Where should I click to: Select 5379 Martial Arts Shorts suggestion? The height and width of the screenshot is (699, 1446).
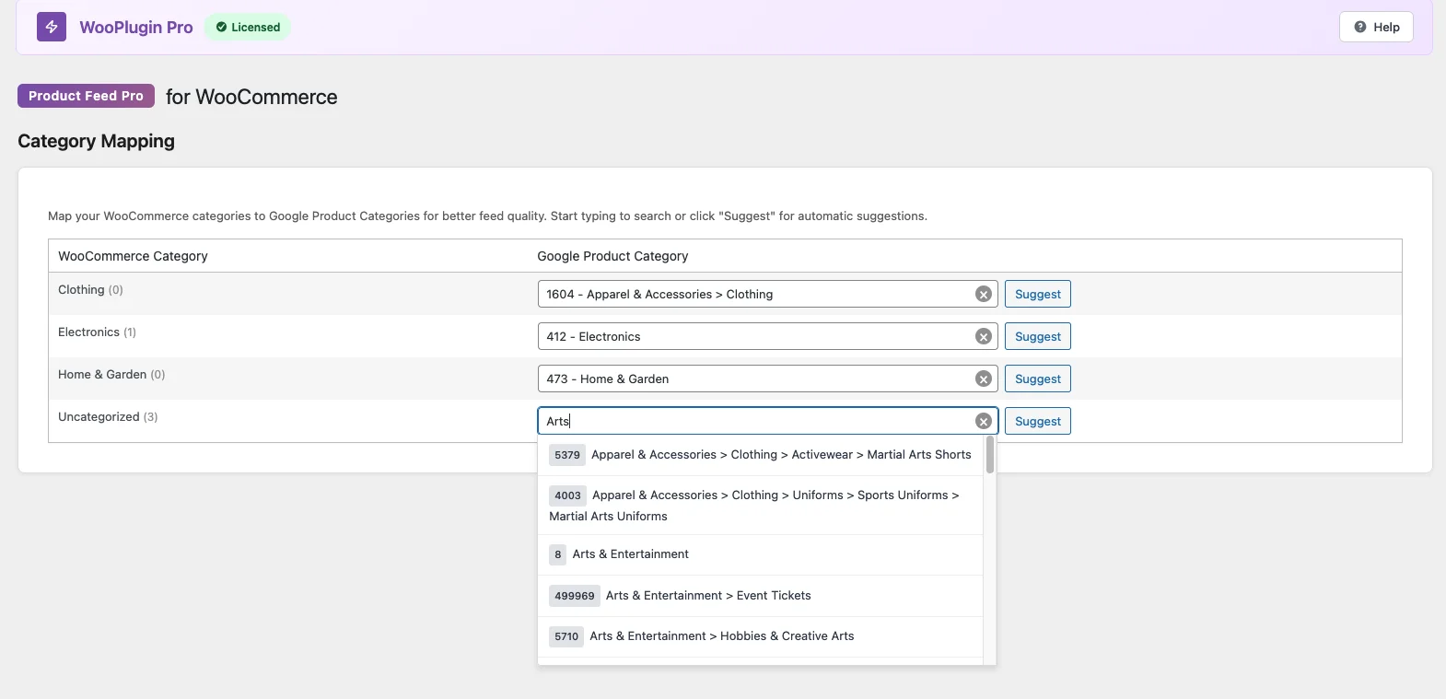pos(761,455)
